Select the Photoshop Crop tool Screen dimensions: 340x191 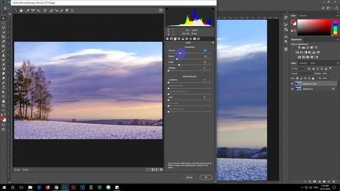point(3,37)
